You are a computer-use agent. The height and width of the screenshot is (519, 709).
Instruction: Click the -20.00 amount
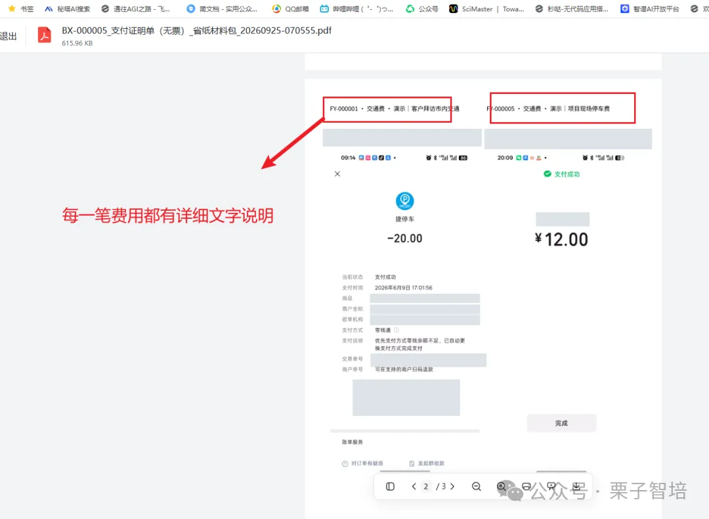[404, 238]
